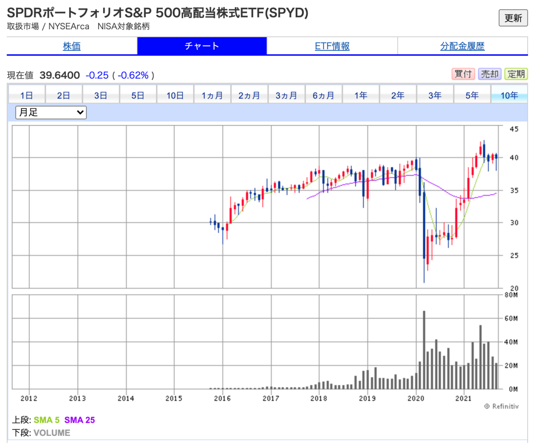Click the 買付 buy button
Image resolution: width=533 pixels, height=443 pixels.
[463, 74]
